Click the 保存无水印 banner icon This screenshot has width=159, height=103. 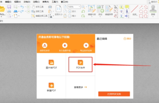(45, 45)
